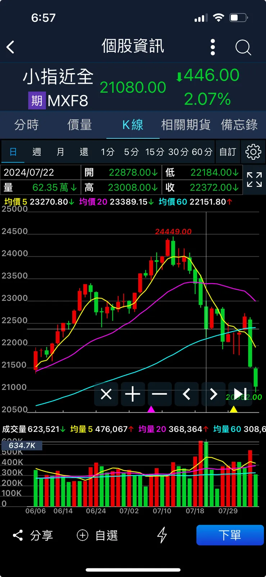The height and width of the screenshot is (577, 266).
Task: Tap the 634.7K volume axis tag
Action: coord(22,445)
